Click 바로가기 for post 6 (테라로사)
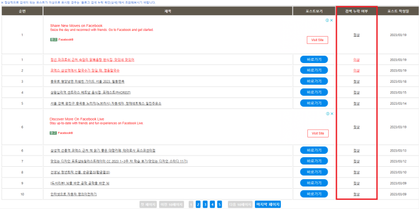The height and width of the screenshot is (209, 419). [x=314, y=150]
